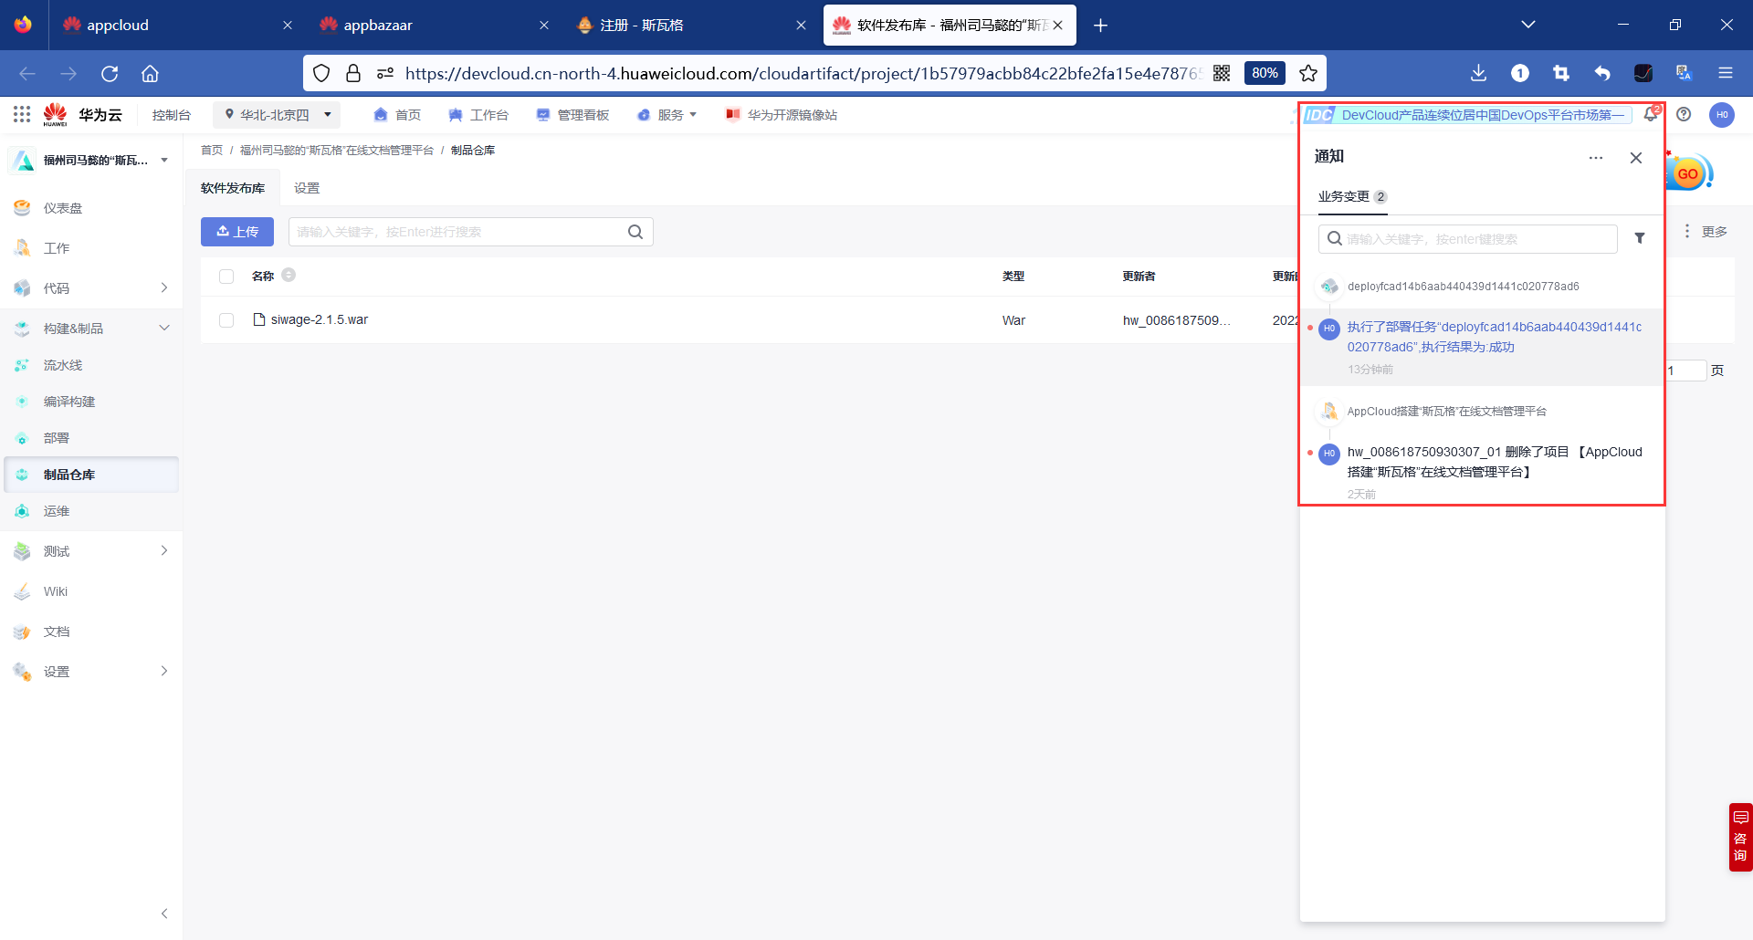Switch to the appbazaar browser tab
Image resolution: width=1753 pixels, height=940 pixels.
point(434,26)
